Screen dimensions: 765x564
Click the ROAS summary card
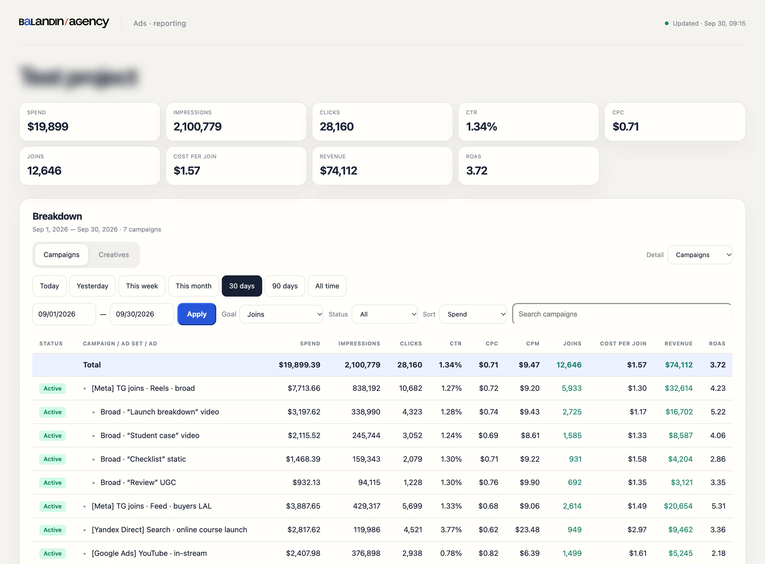529,166
